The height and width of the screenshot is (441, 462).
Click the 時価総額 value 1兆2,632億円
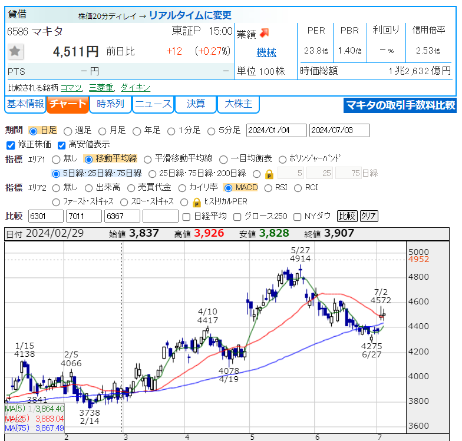pos(420,71)
